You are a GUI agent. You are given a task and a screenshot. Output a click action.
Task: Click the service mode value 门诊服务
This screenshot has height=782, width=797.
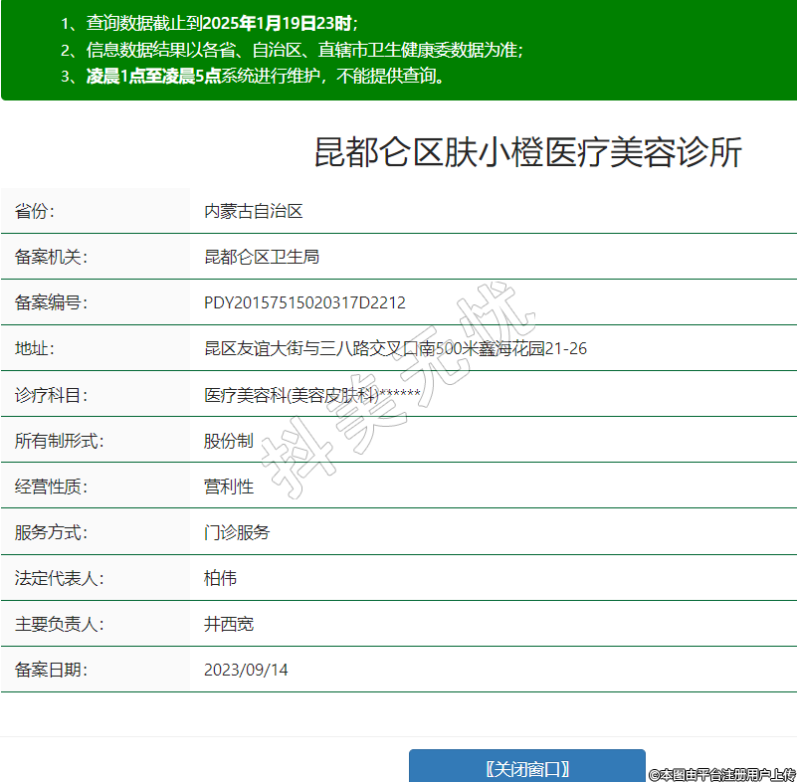tap(237, 532)
